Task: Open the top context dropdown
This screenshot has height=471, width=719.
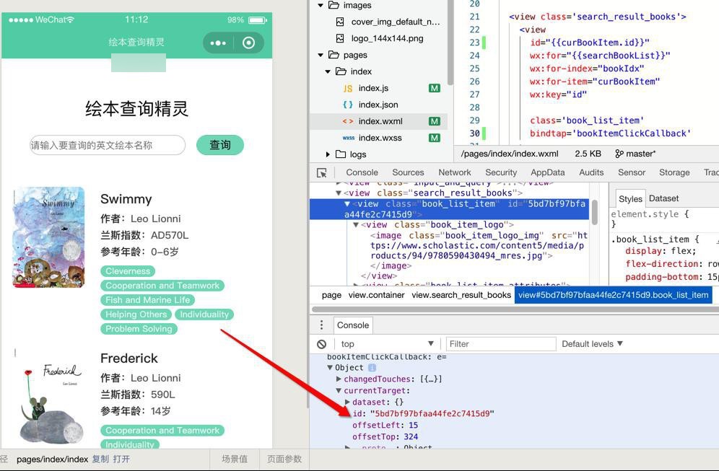Action: [x=387, y=343]
